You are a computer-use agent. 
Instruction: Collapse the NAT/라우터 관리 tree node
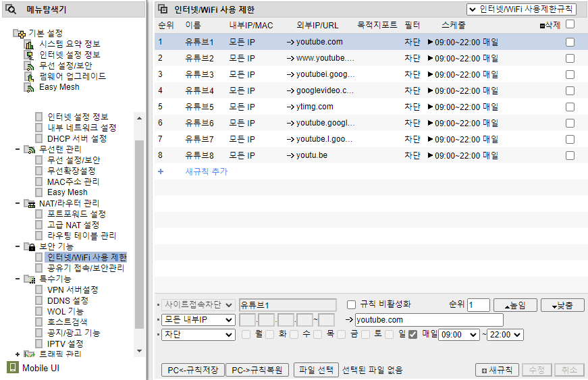click(18, 203)
